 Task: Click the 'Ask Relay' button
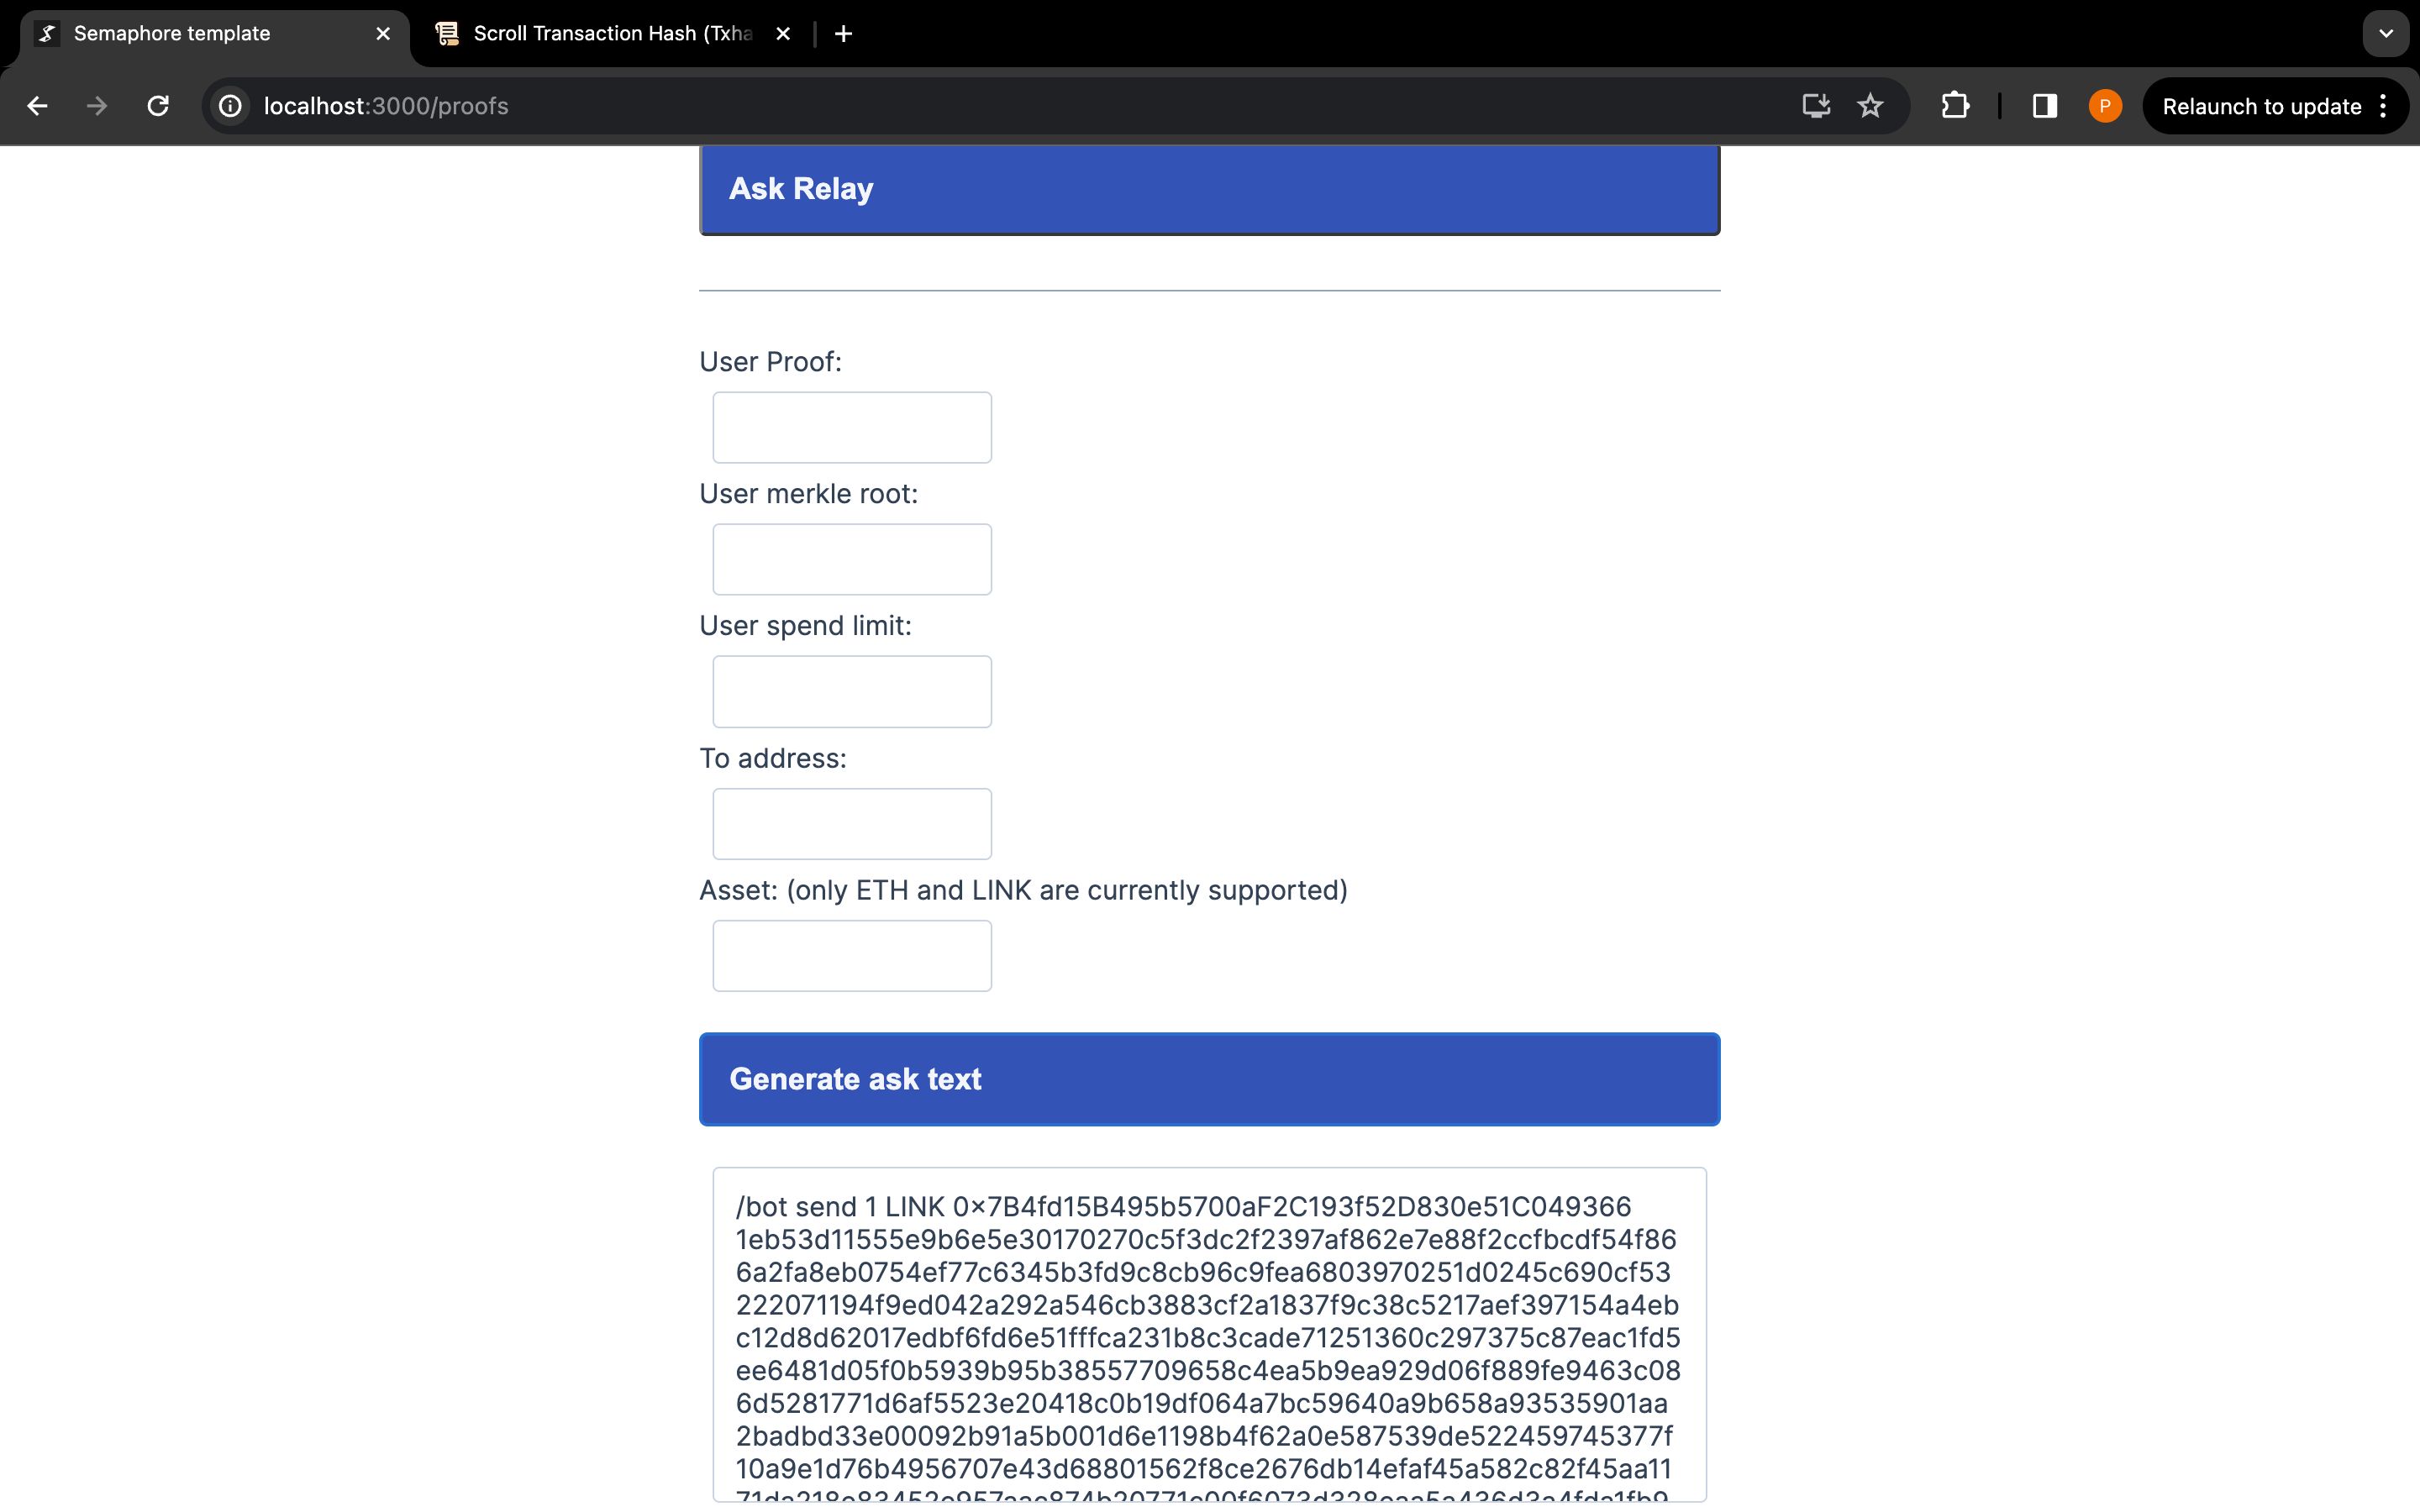[1209, 188]
